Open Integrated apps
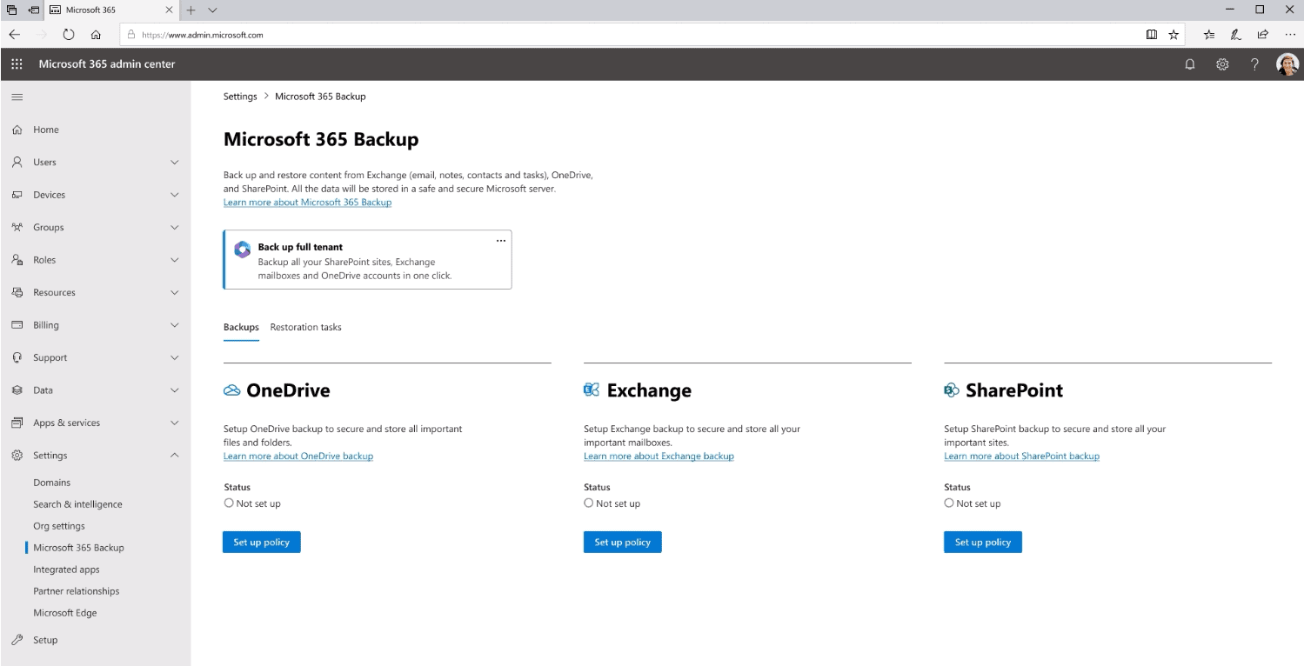 tap(66, 569)
